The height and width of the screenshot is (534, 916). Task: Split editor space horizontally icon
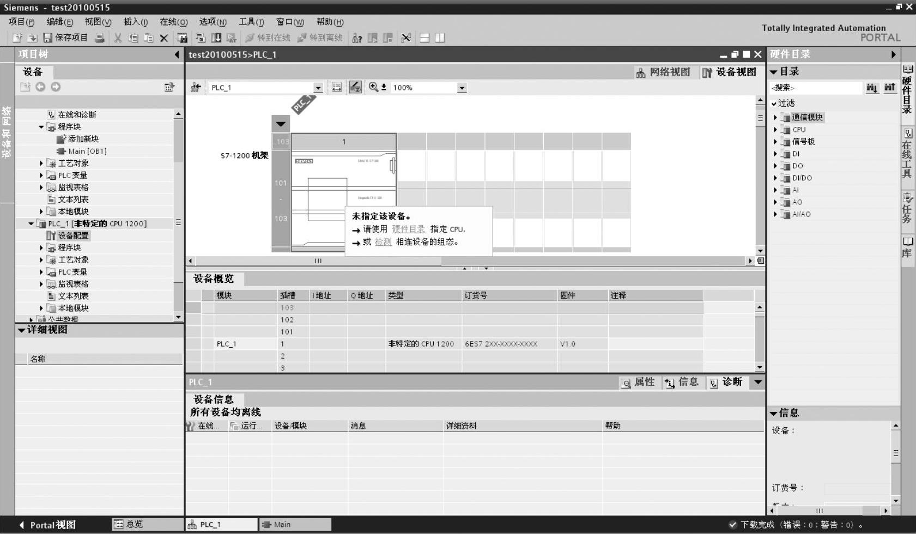pyautogui.click(x=424, y=38)
